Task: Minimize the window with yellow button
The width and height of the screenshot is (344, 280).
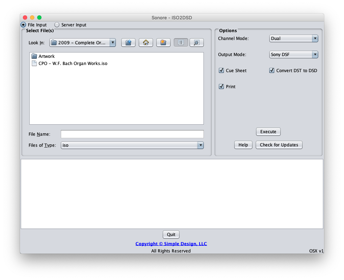Action: [x=32, y=17]
